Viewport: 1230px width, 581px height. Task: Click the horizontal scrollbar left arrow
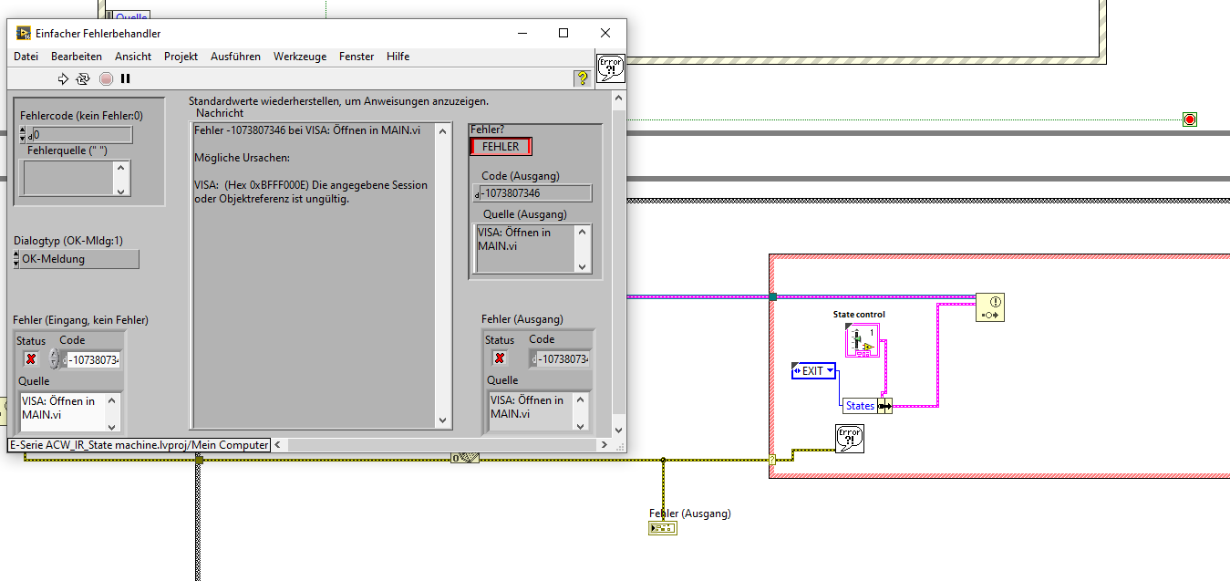[x=278, y=445]
